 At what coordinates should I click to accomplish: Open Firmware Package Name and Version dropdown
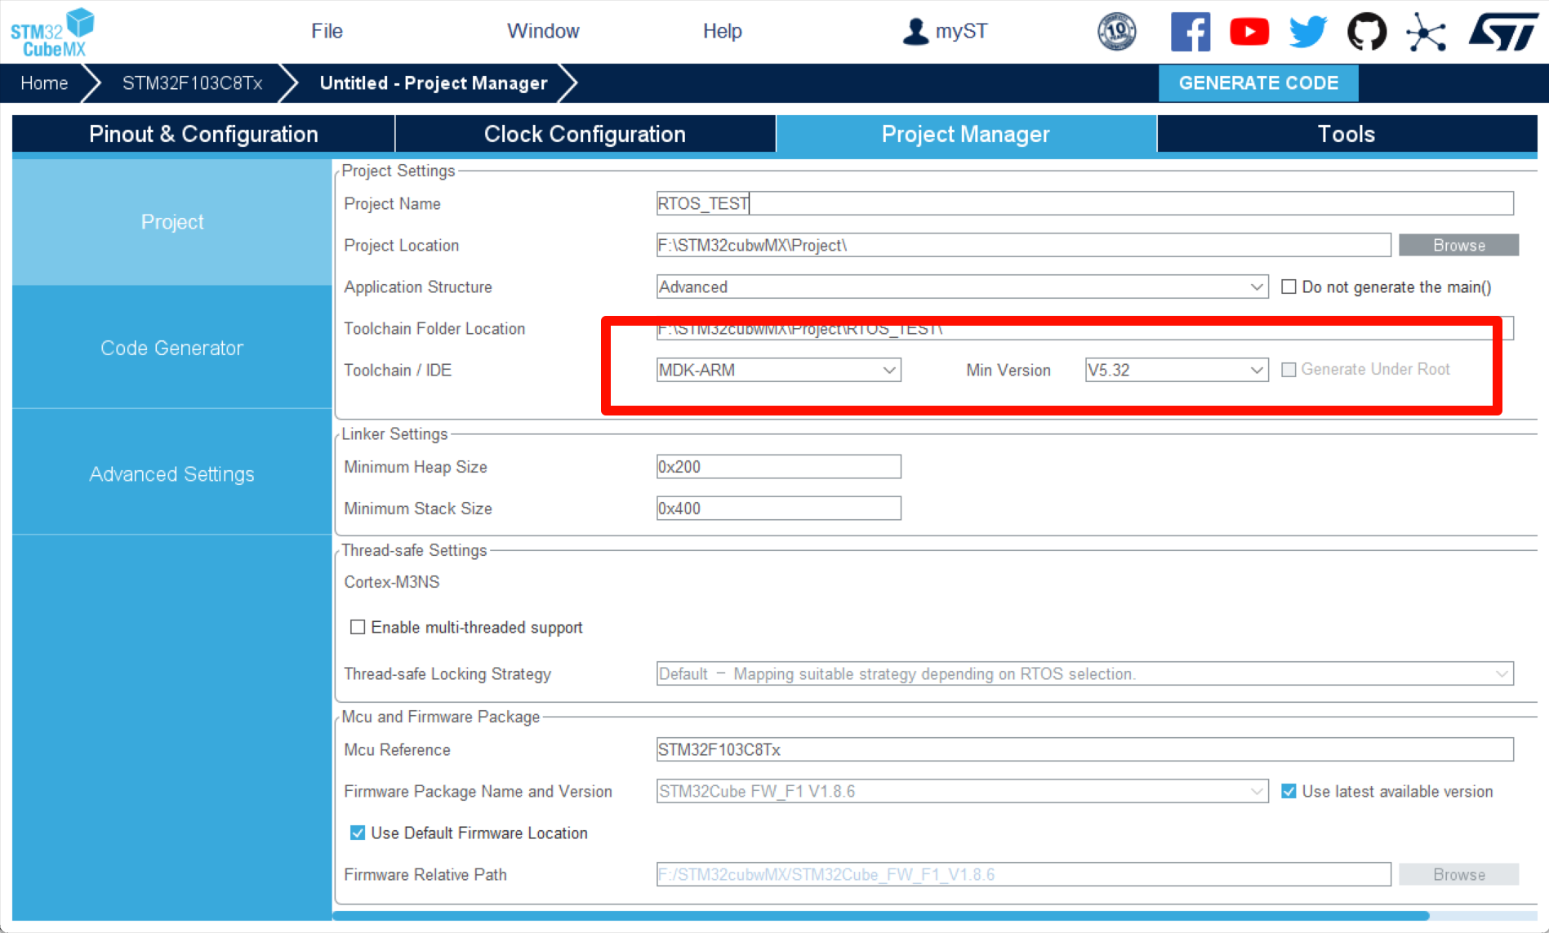962,791
